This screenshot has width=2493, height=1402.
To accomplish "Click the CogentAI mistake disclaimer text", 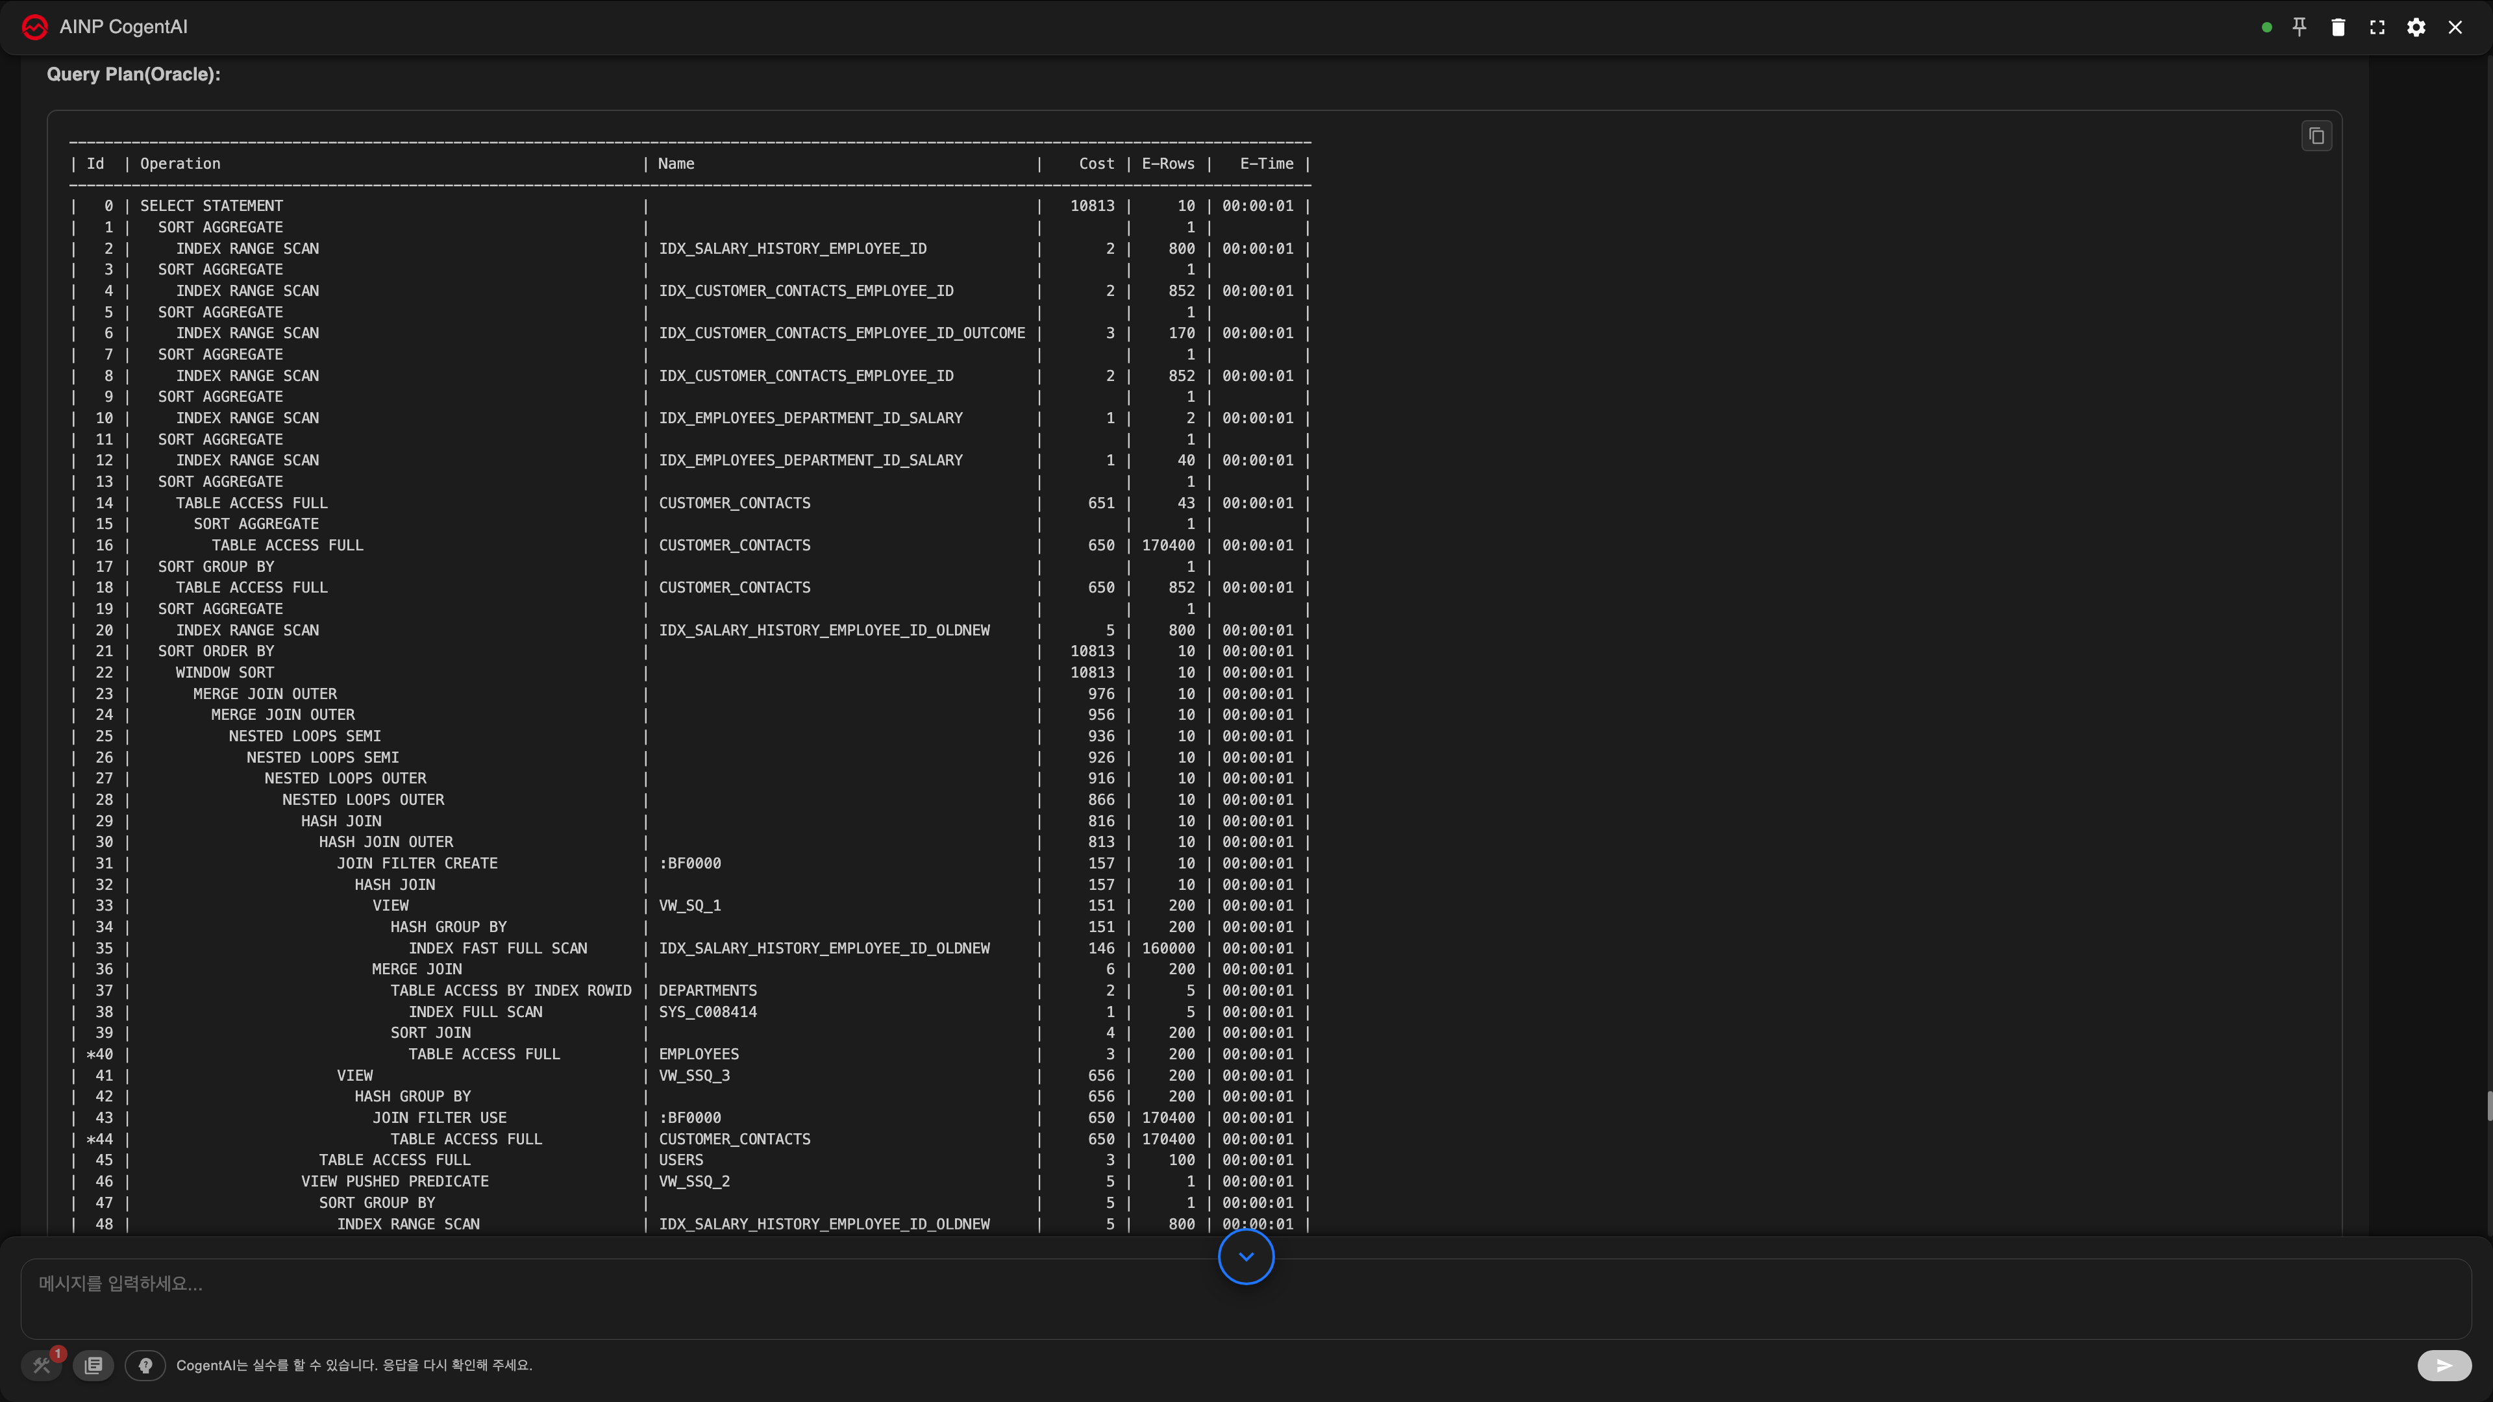I will [354, 1365].
